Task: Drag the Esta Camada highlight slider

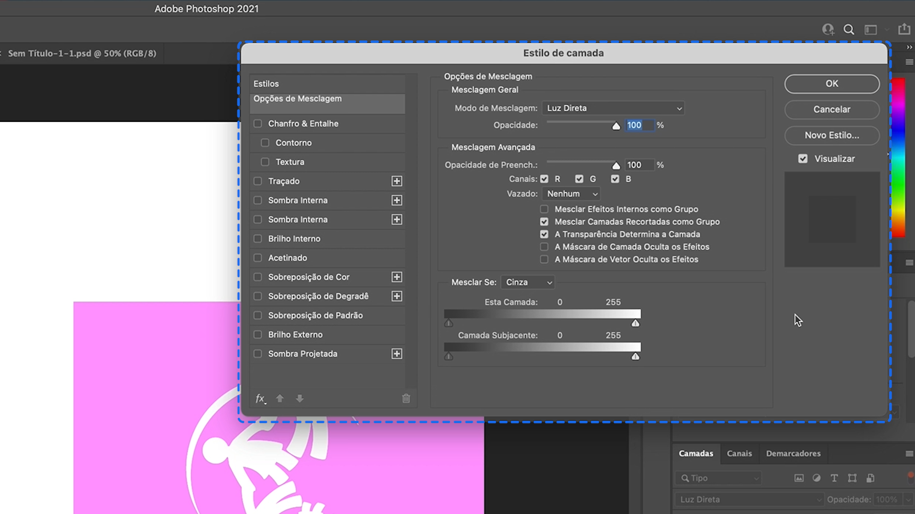Action: tap(636, 323)
